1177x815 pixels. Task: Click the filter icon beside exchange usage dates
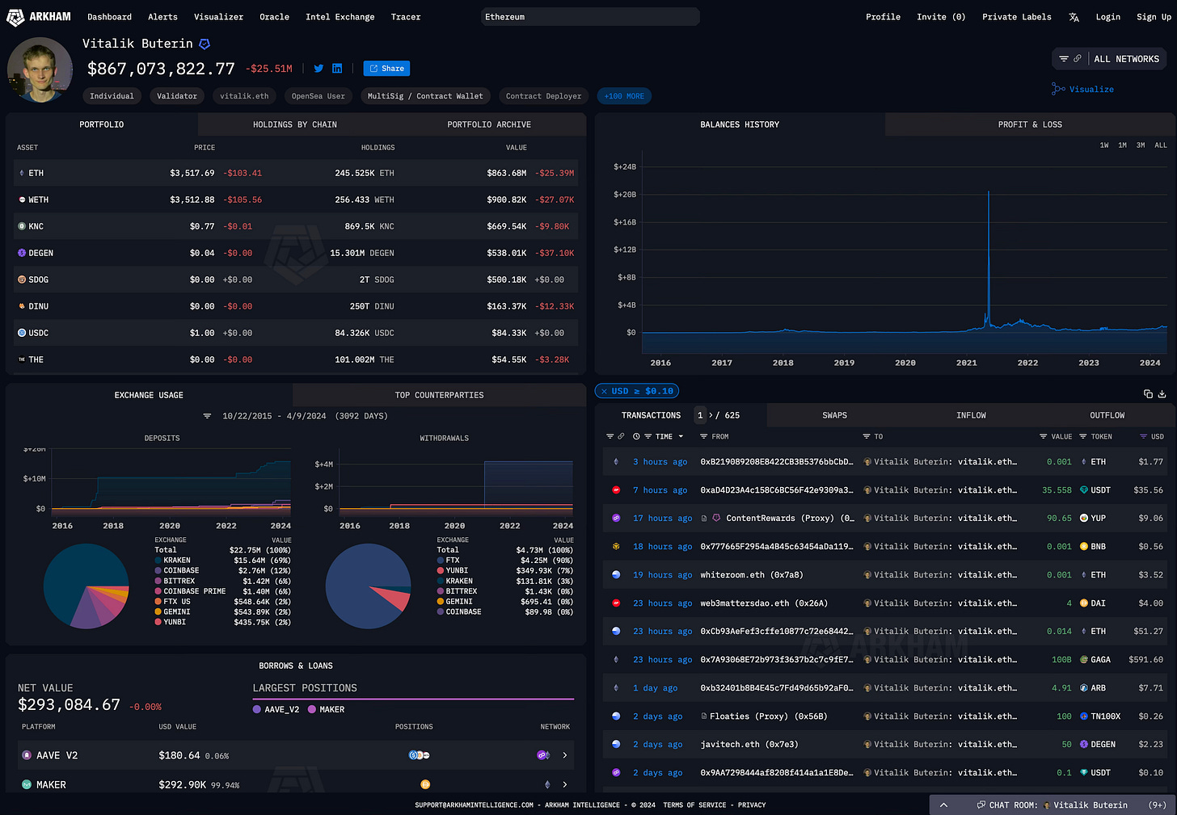click(207, 416)
